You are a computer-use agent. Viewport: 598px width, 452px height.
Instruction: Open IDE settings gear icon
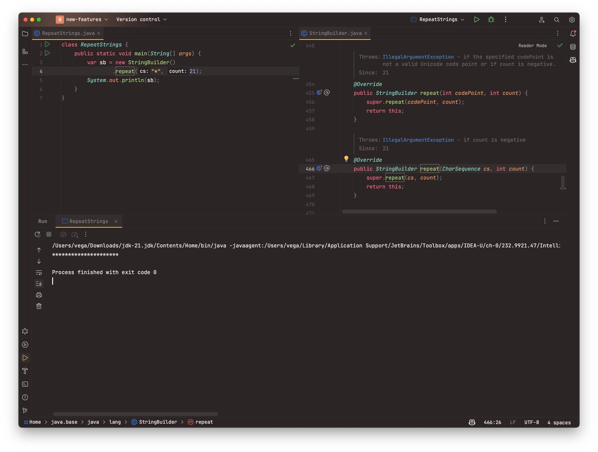point(572,19)
